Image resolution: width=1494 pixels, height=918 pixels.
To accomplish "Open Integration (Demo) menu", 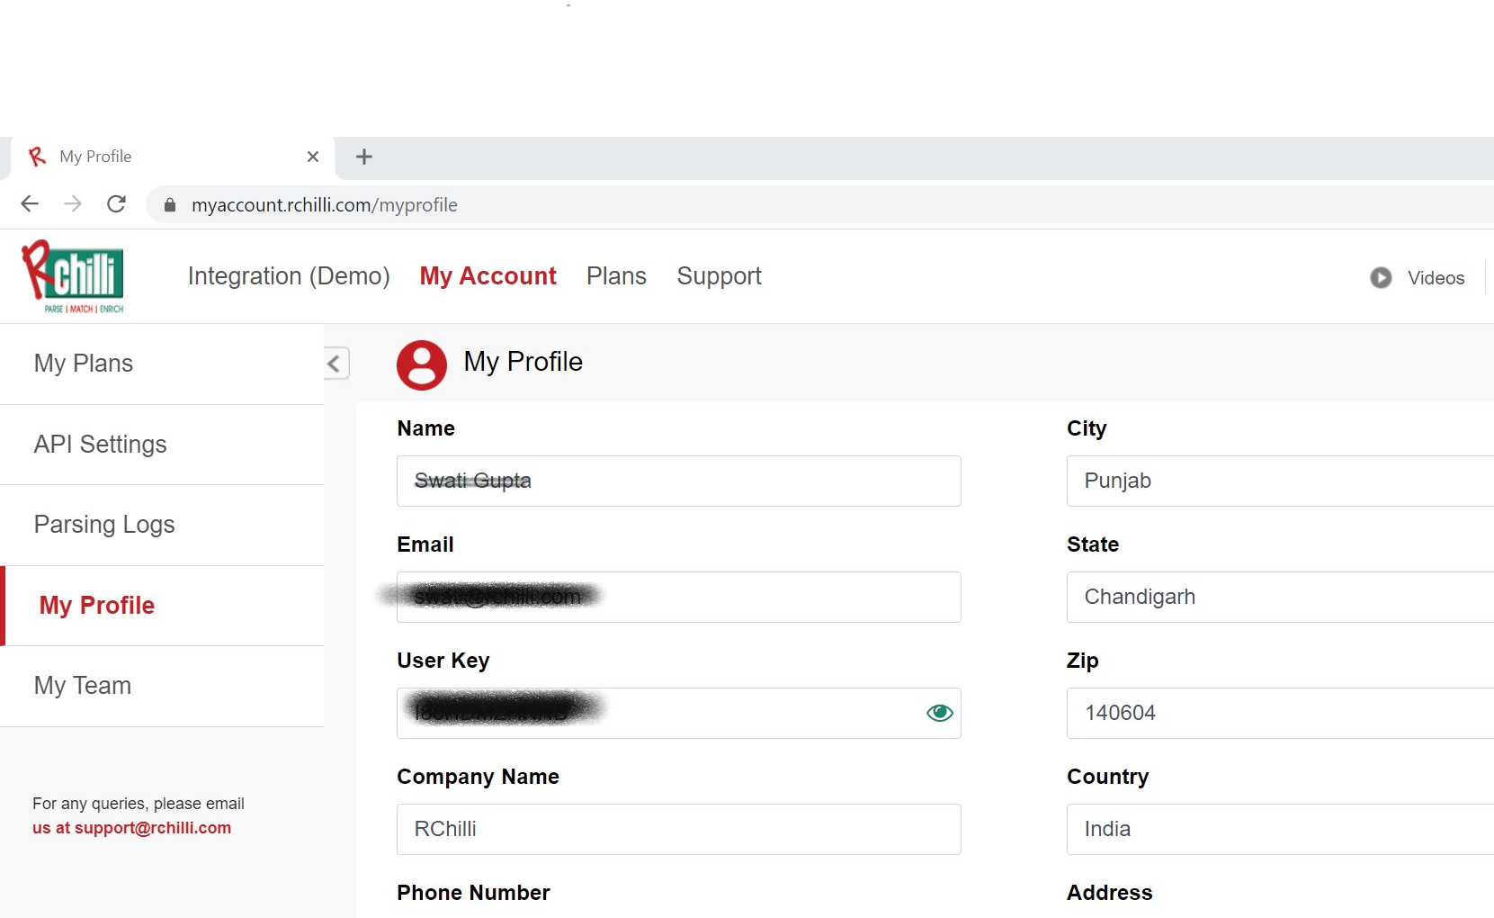I will [x=289, y=276].
